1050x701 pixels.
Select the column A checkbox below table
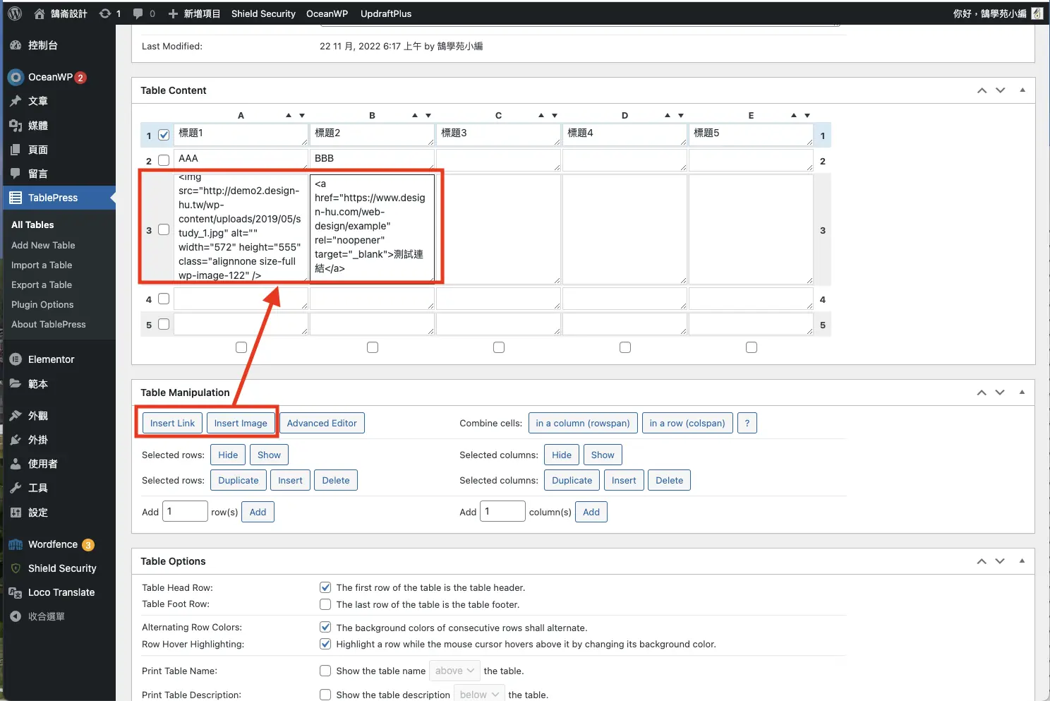click(241, 347)
